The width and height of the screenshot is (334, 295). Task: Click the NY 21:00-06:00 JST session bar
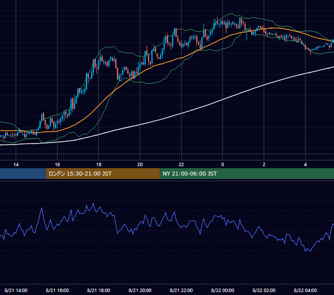[247, 174]
